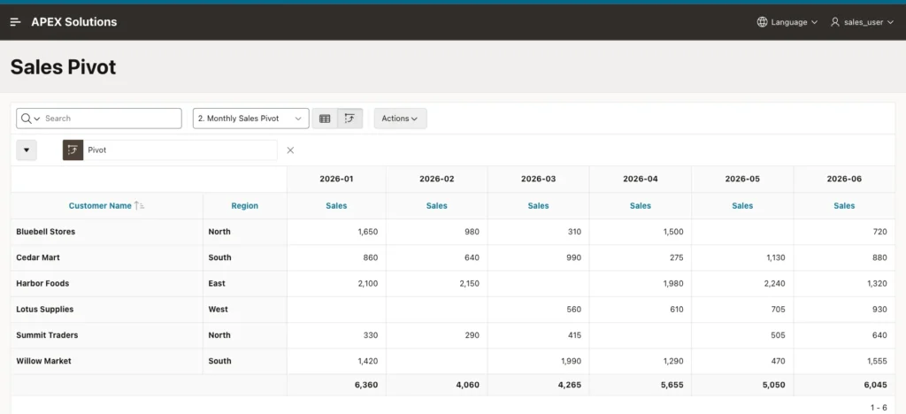
Task: Click the Sales Pivot page heading
Action: click(64, 67)
